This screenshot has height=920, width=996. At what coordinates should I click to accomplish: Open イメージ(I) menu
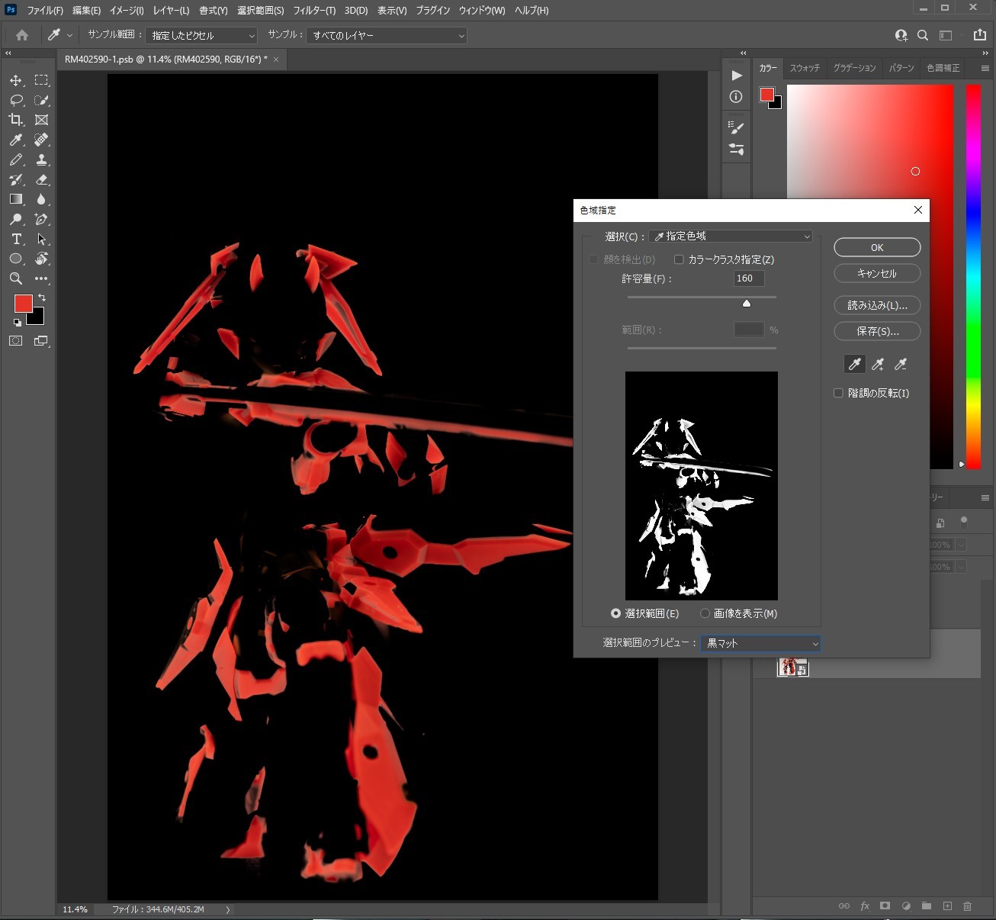pos(127,11)
